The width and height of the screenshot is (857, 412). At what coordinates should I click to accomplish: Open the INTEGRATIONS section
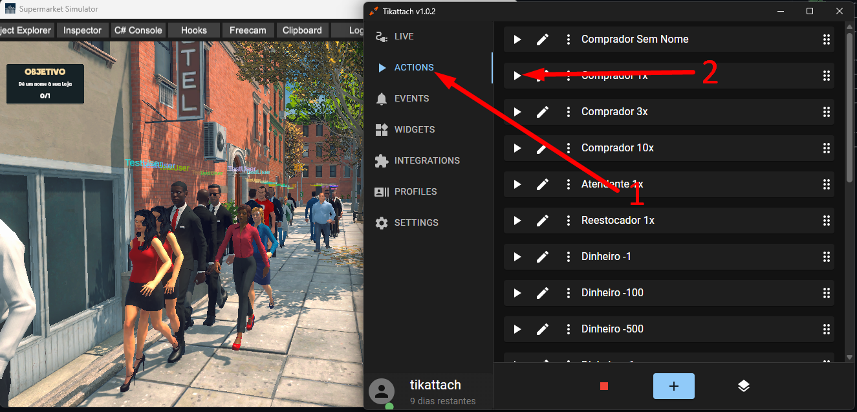tap(428, 160)
